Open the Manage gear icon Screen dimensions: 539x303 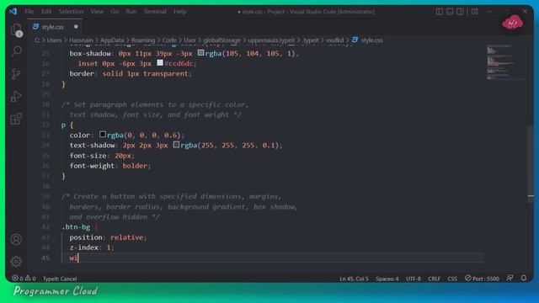(16, 262)
